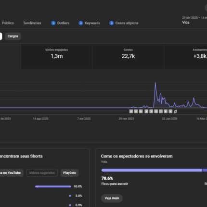The image size is (207, 207).
Task: Select the Gostos metric card
Action: coord(128,57)
